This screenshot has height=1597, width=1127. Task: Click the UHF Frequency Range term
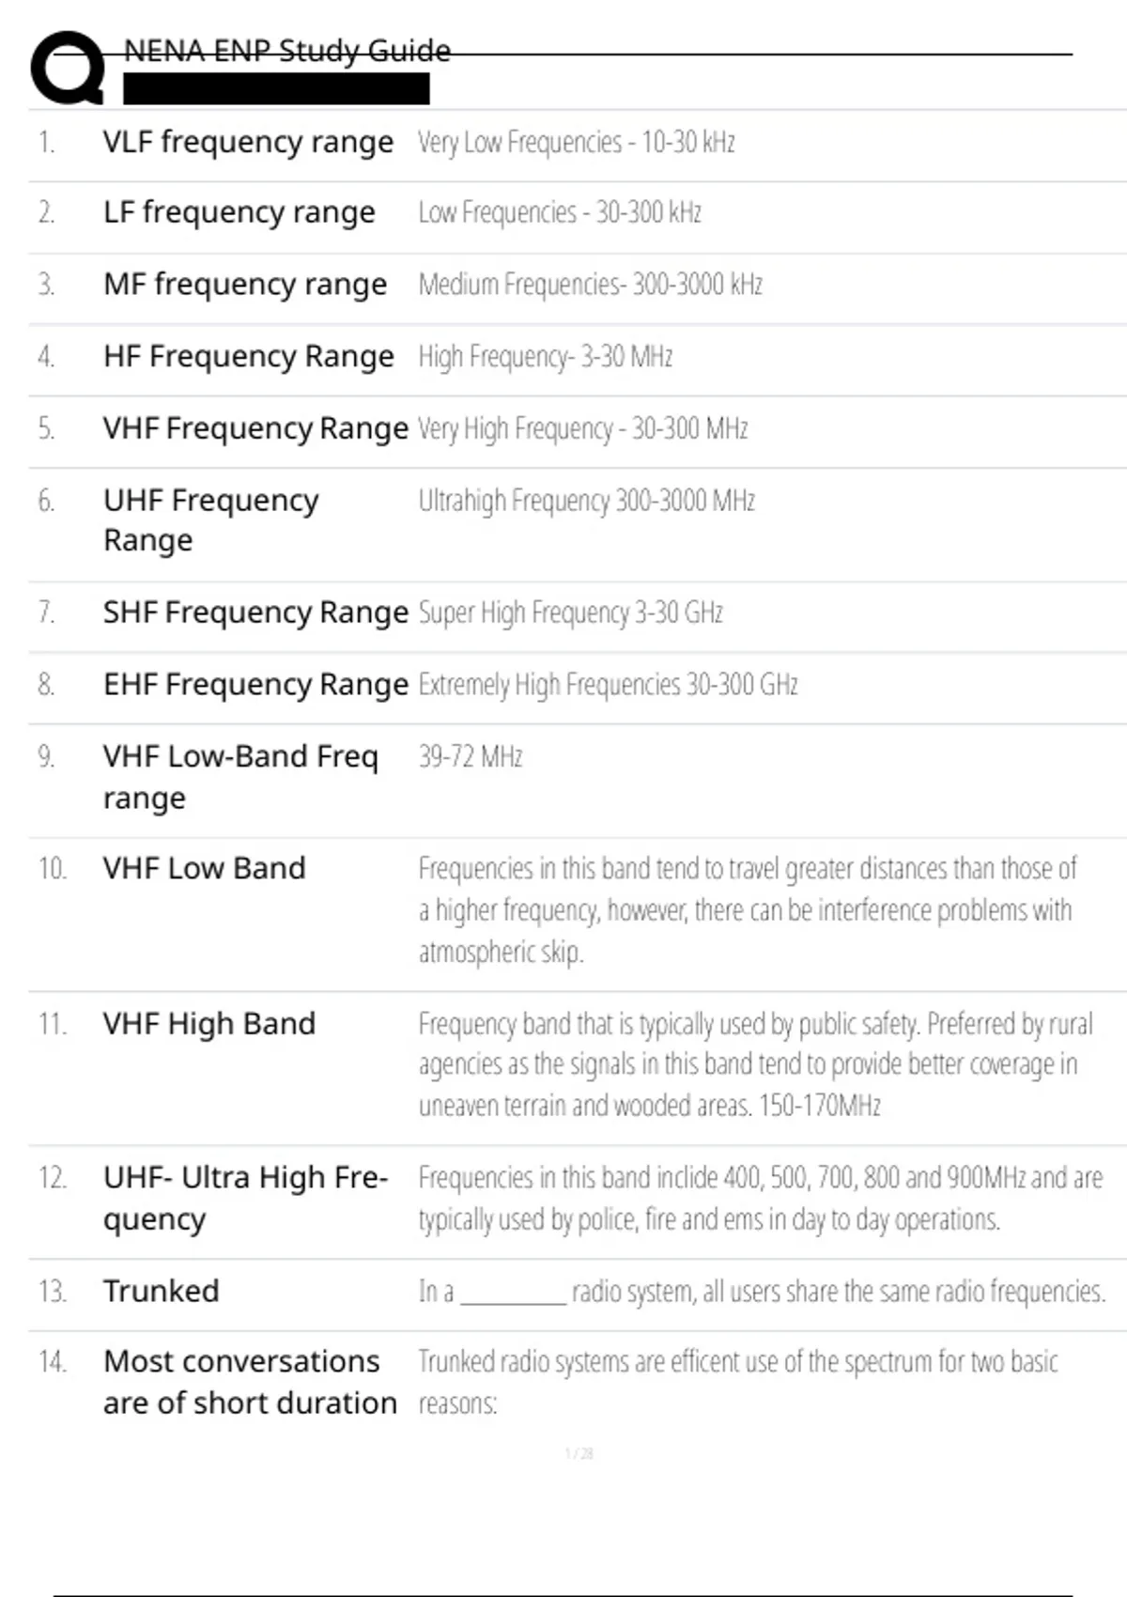point(211,520)
